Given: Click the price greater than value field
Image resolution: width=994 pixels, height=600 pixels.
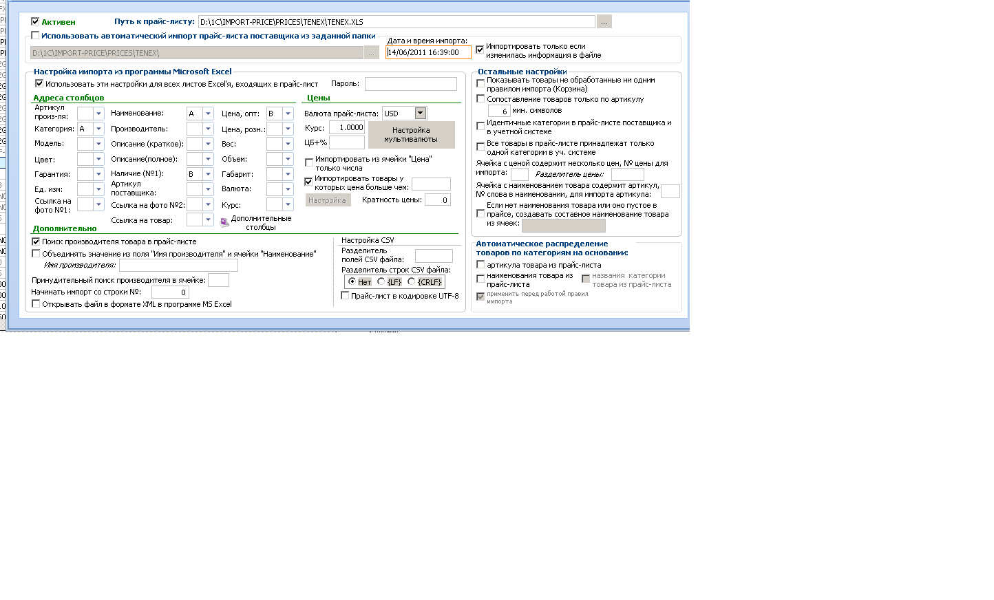Looking at the screenshot, I should click(431, 184).
